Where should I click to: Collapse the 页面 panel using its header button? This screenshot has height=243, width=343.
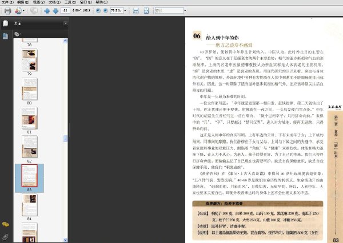tap(65, 23)
